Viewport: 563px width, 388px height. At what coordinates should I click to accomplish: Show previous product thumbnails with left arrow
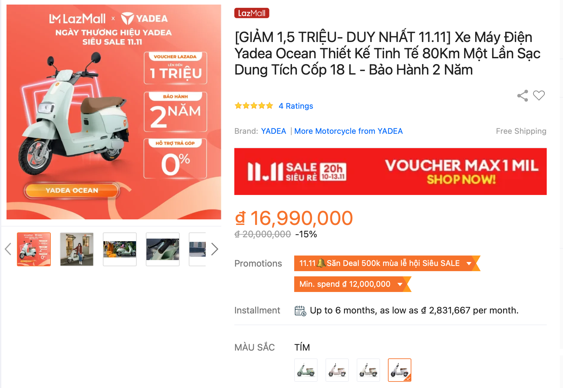tap(8, 249)
